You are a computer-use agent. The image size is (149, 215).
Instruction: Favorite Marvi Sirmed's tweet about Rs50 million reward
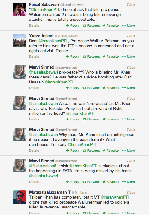(x=111, y=119)
